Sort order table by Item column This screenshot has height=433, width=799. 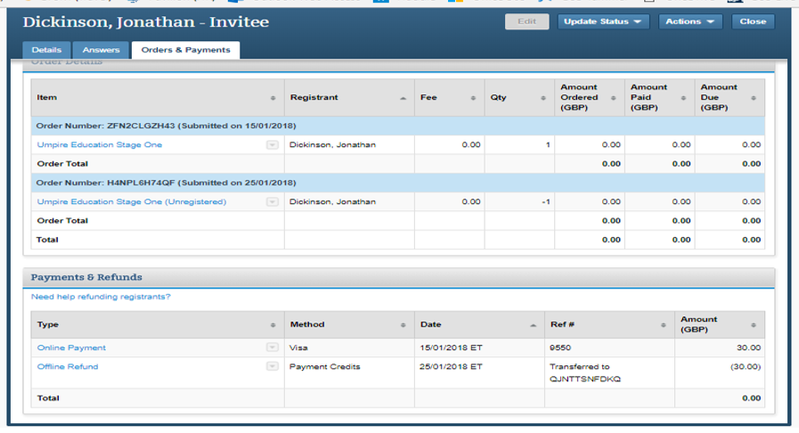158,97
